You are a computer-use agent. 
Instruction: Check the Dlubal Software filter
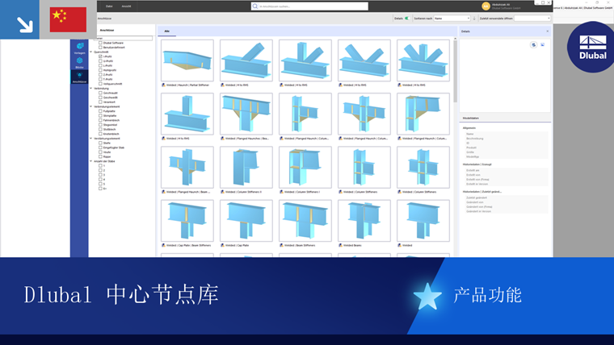tap(100, 43)
